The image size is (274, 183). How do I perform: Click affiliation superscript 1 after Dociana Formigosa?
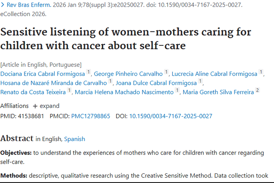[88, 72]
